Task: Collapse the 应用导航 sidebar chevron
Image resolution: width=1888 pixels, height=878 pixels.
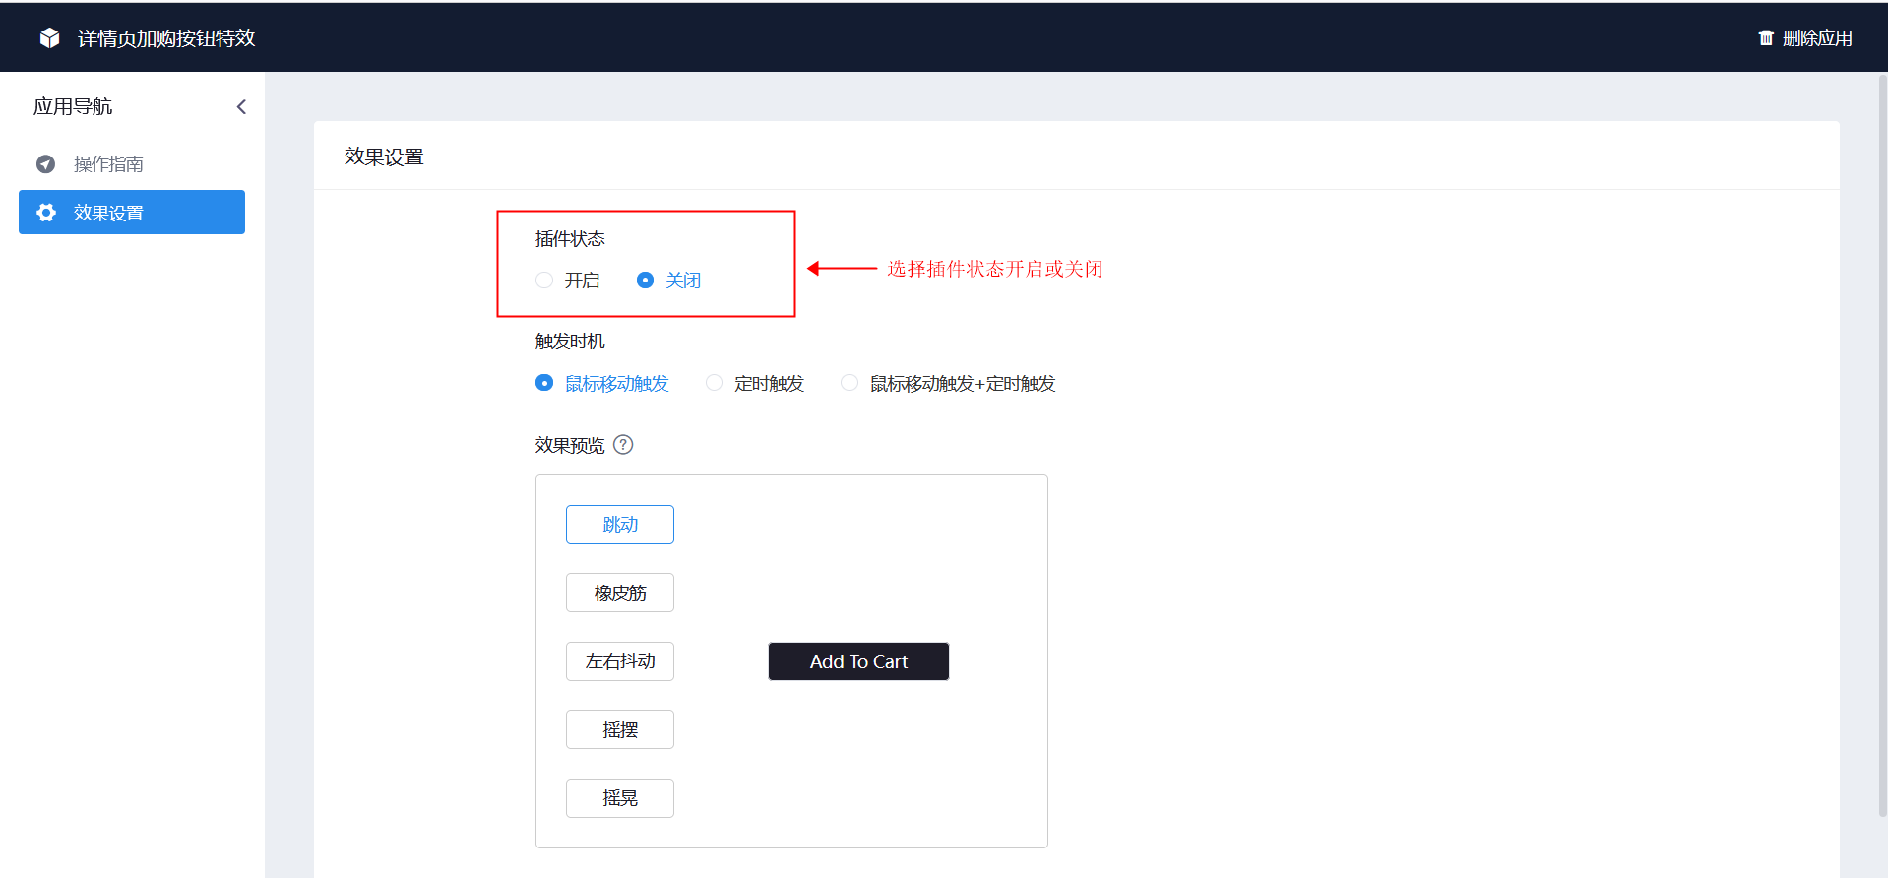Action: 241,107
